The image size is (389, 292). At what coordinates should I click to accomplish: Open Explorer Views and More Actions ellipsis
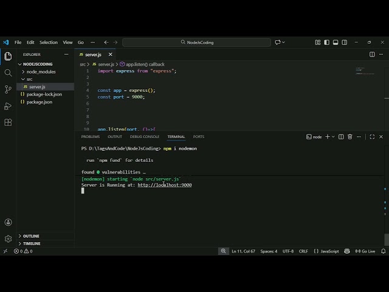point(66,54)
